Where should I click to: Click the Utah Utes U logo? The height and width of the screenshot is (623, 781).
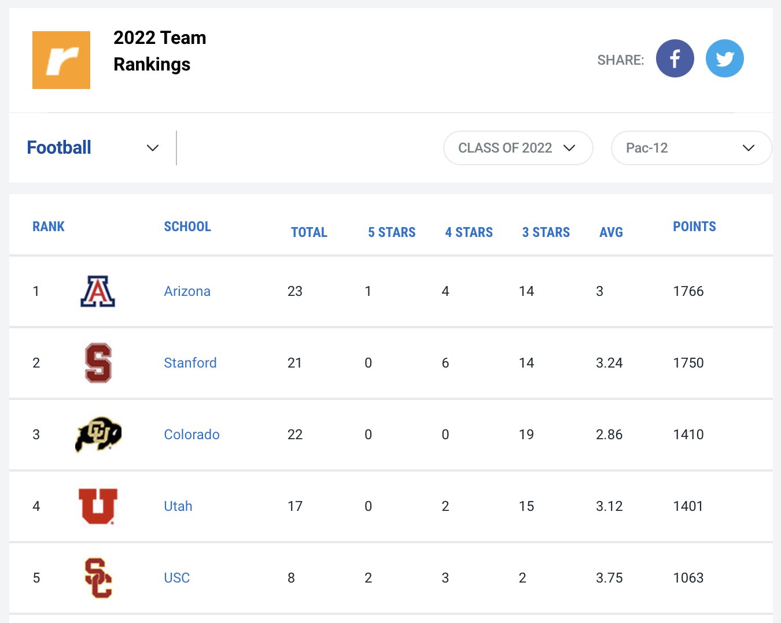pos(98,506)
